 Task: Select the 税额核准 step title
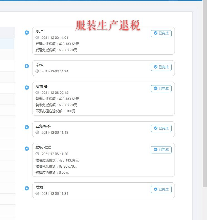pos(43,148)
